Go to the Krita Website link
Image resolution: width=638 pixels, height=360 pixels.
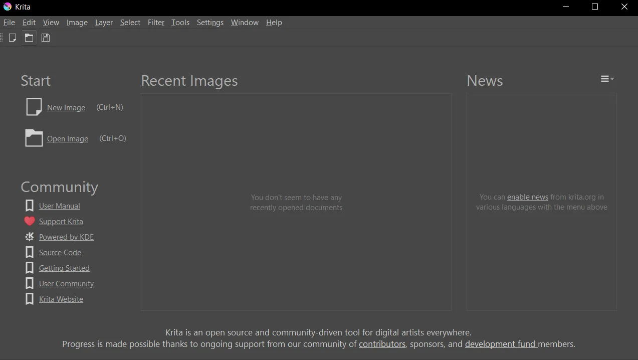61,299
